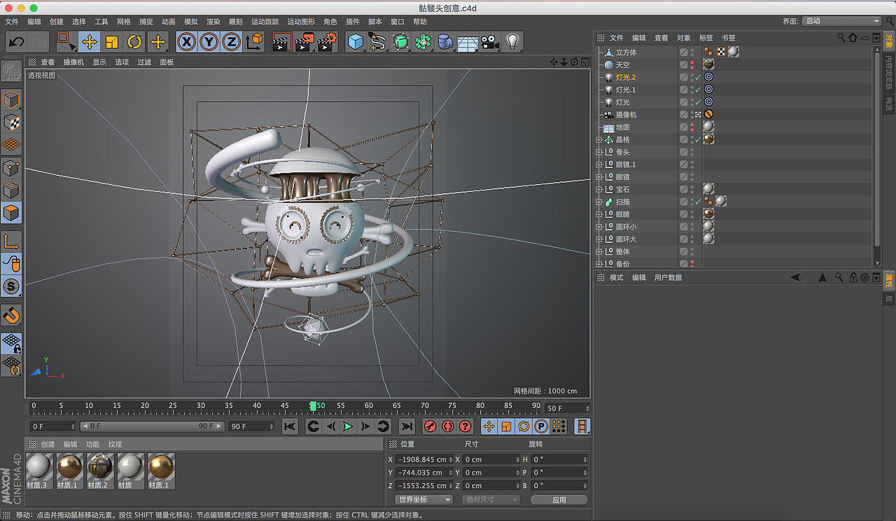Open the material manager 创建 menu
The width and height of the screenshot is (896, 521).
48,445
